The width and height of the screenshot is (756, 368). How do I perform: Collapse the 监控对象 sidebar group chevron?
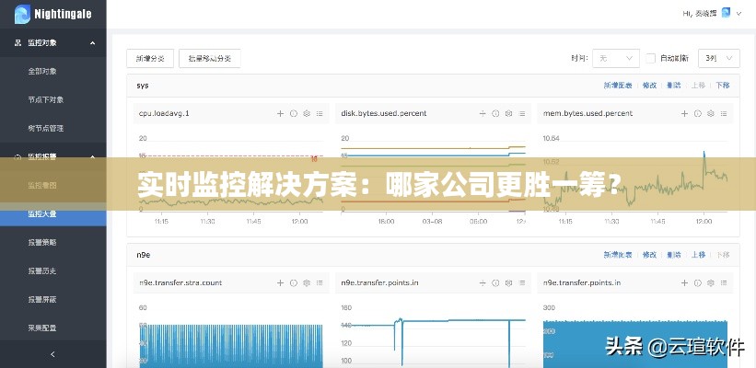(x=93, y=43)
